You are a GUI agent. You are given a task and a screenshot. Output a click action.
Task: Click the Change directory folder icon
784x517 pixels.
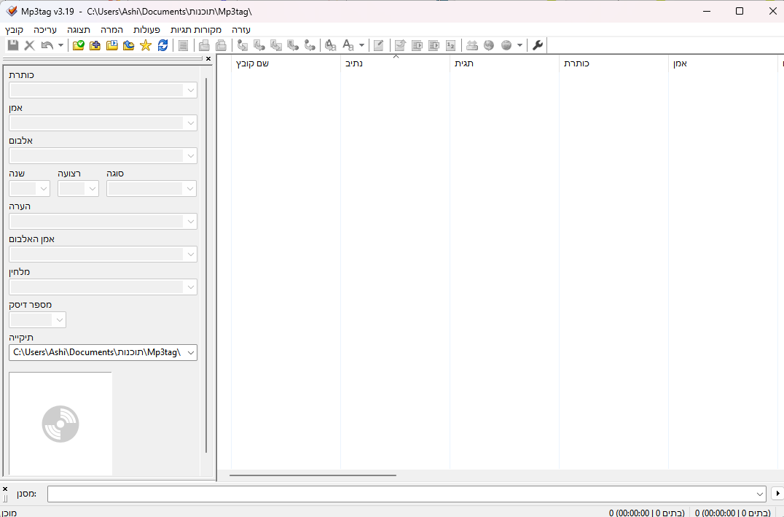[x=78, y=45]
